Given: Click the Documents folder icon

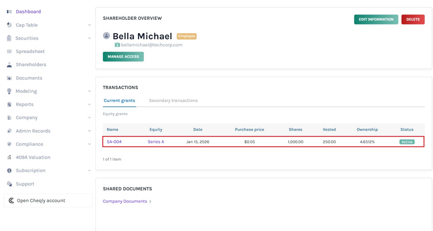Looking at the screenshot, I should tap(9, 78).
